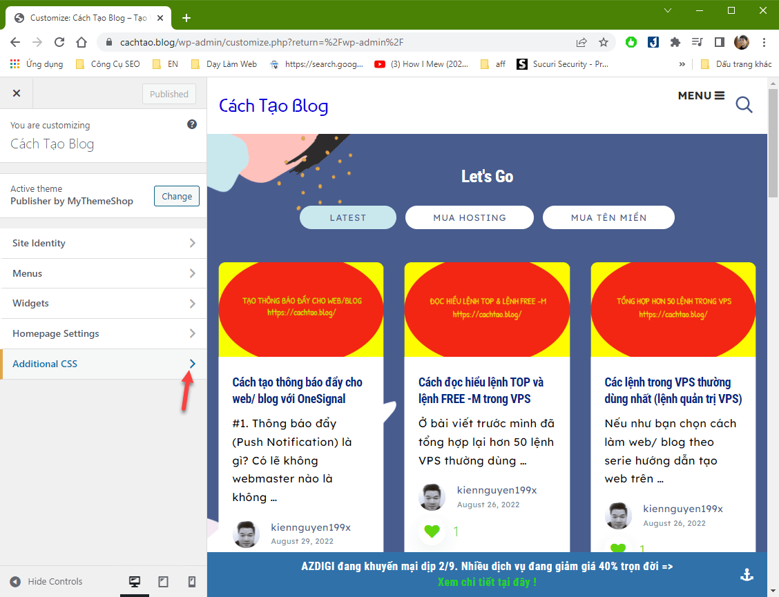Open the blue J extension icon
The width and height of the screenshot is (779, 597).
click(653, 42)
